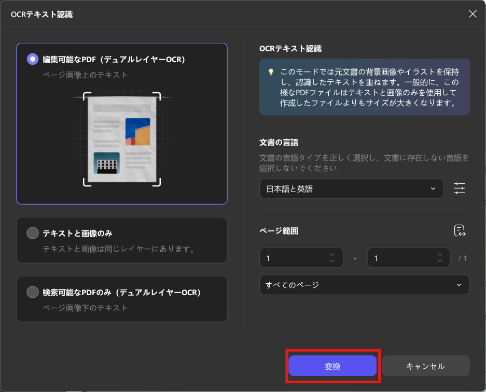Screen dimensions: 486x392
Task: Click the テキストと画像は同じレイヤーにあります description
Action: (118, 249)
